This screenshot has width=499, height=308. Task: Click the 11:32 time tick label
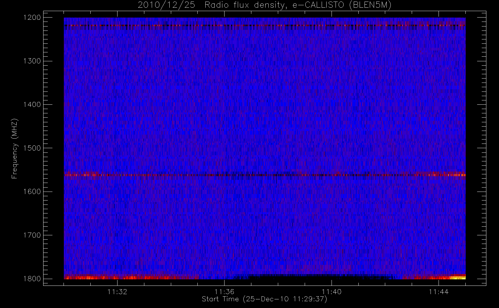click(117, 292)
